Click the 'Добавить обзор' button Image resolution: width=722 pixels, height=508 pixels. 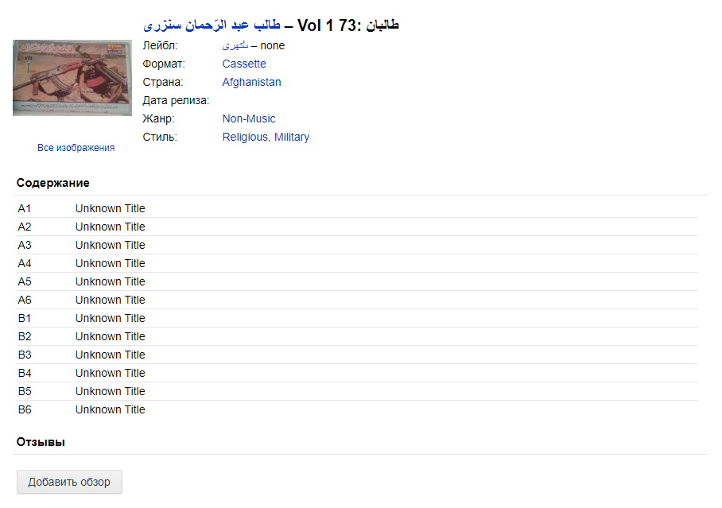coord(69,482)
